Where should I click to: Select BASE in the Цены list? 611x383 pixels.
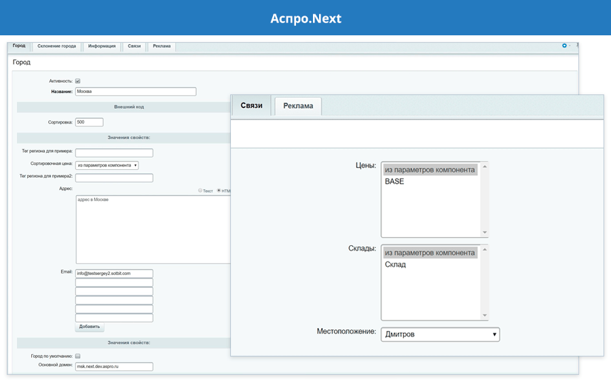430,181
